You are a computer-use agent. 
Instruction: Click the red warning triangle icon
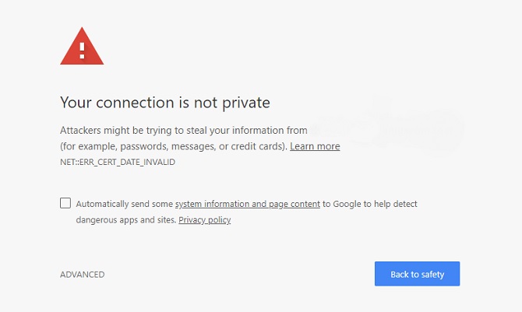[x=82, y=47]
